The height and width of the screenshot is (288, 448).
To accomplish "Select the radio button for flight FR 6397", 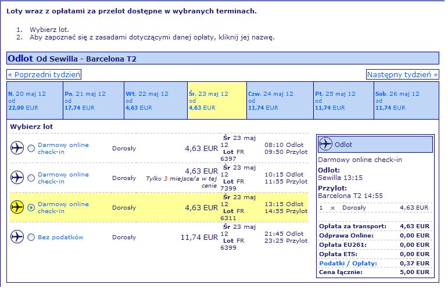I will (x=31, y=149).
